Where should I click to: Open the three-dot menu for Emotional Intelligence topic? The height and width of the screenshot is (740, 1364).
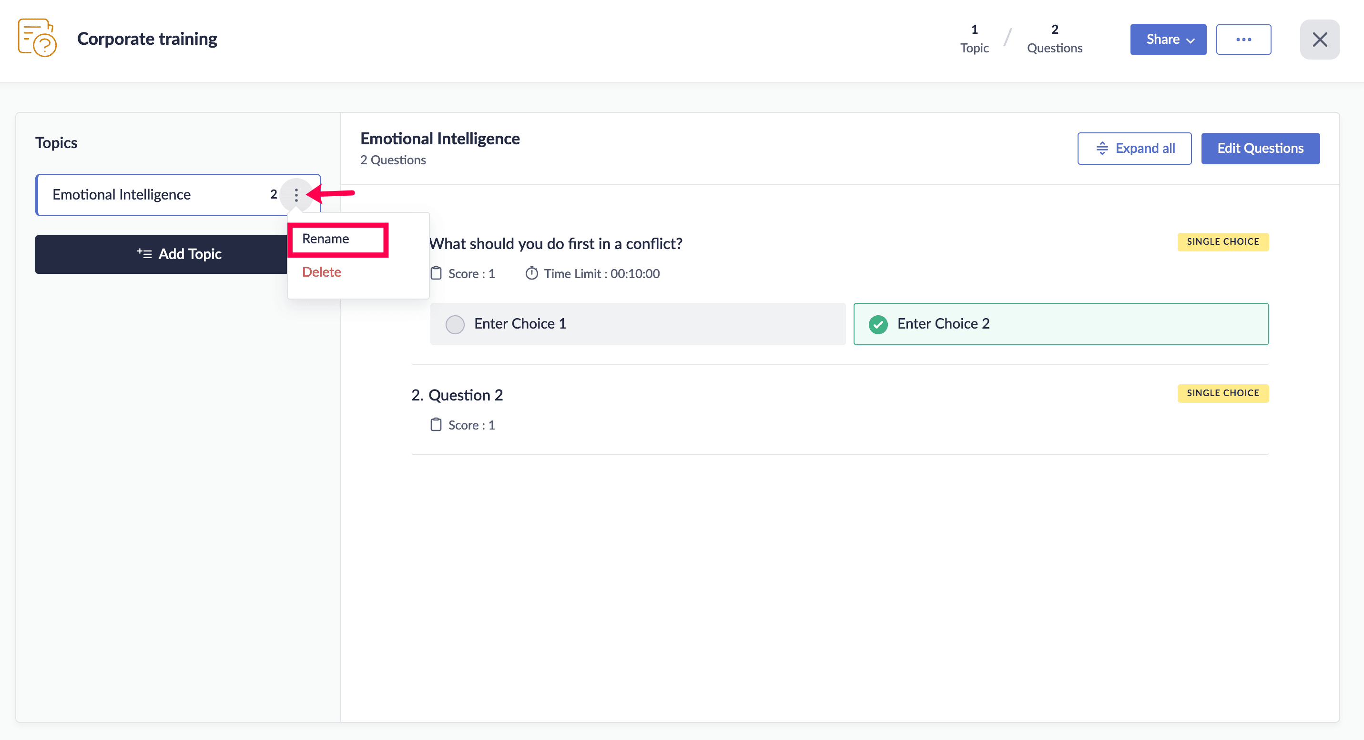point(296,195)
